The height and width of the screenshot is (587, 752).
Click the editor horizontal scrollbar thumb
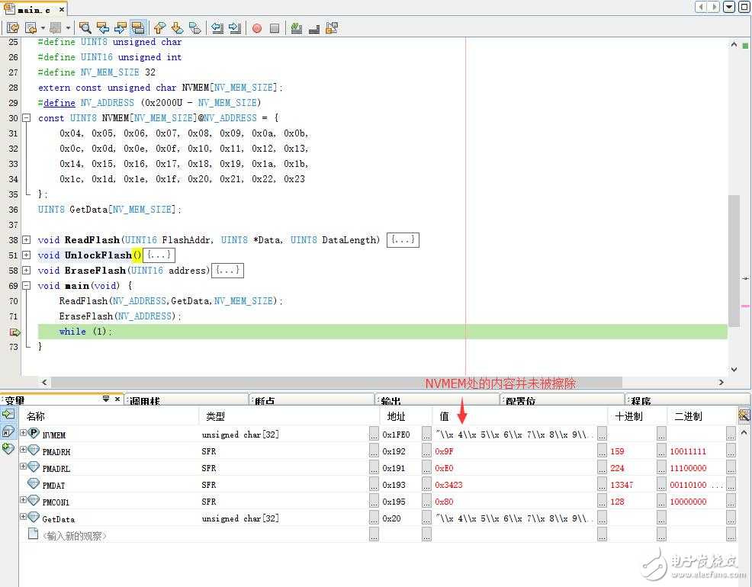[x=336, y=383]
